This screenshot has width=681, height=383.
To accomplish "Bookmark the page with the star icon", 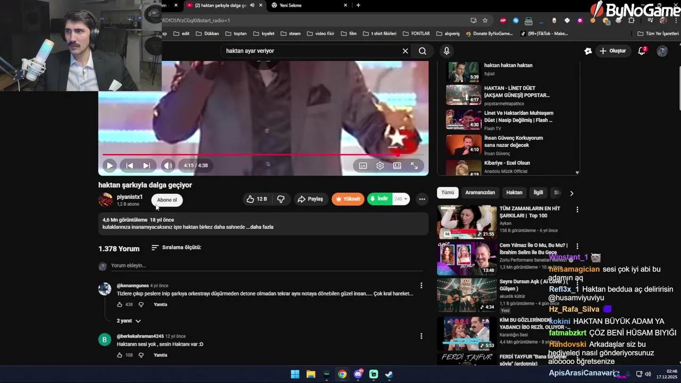I will [x=485, y=20].
